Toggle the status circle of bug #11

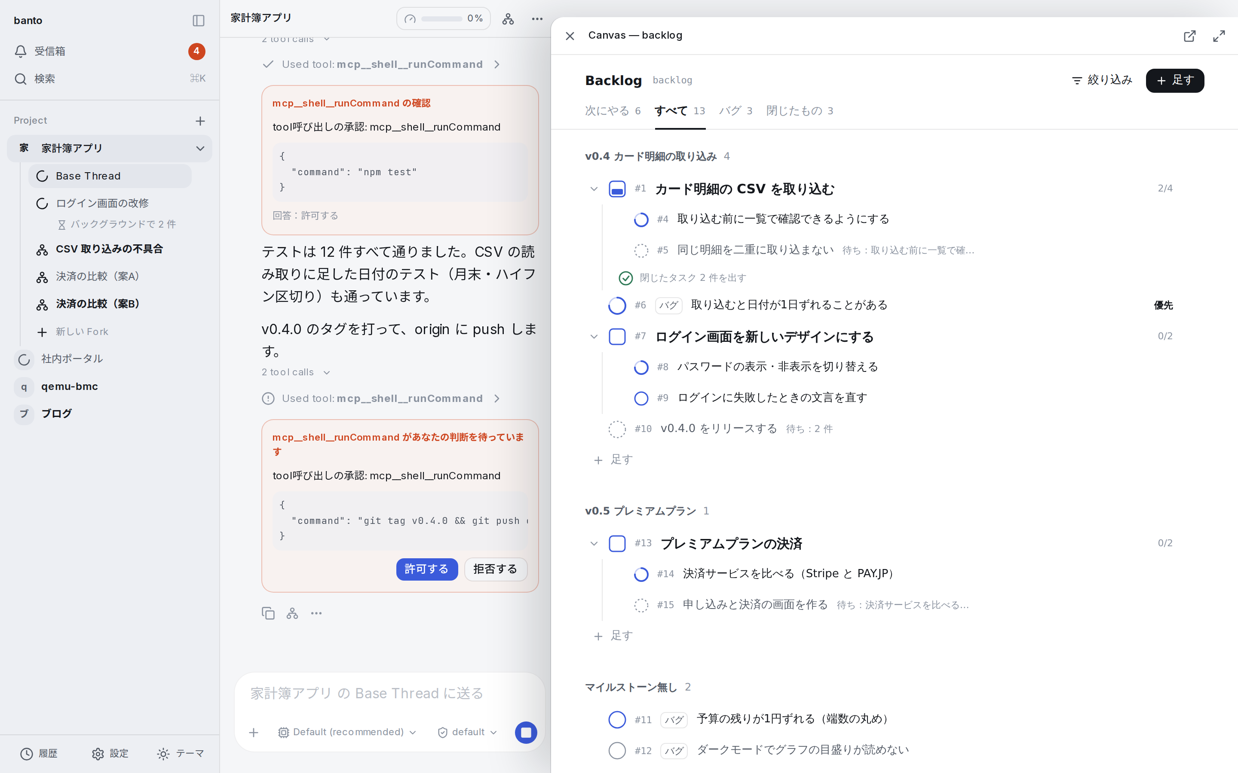click(617, 719)
